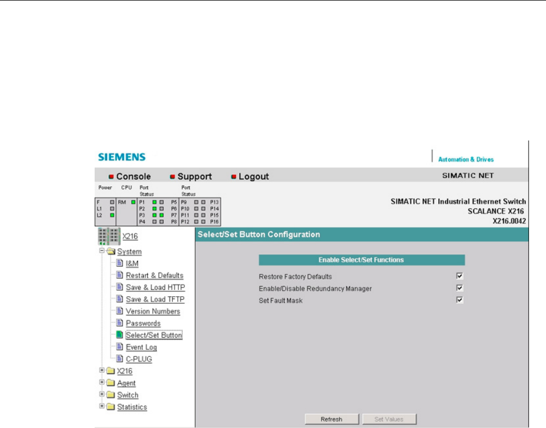Click the Version Numbers page icon

point(119,310)
